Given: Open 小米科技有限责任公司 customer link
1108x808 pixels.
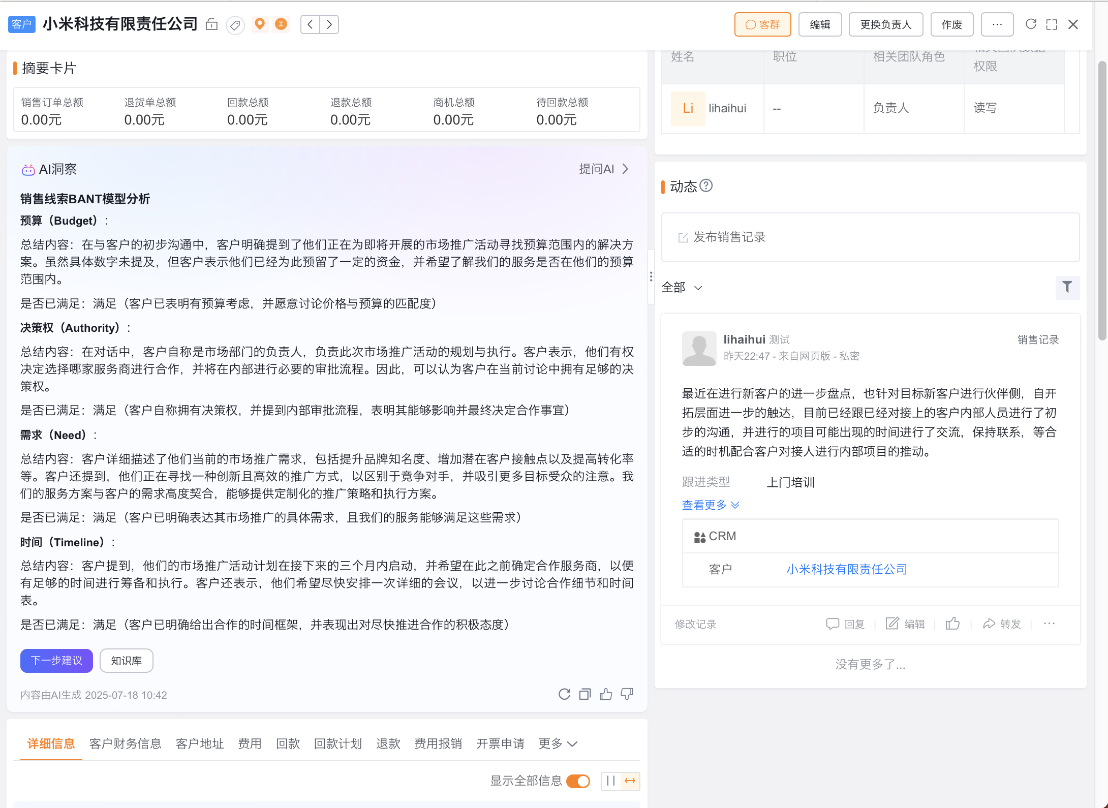Looking at the screenshot, I should pos(847,570).
